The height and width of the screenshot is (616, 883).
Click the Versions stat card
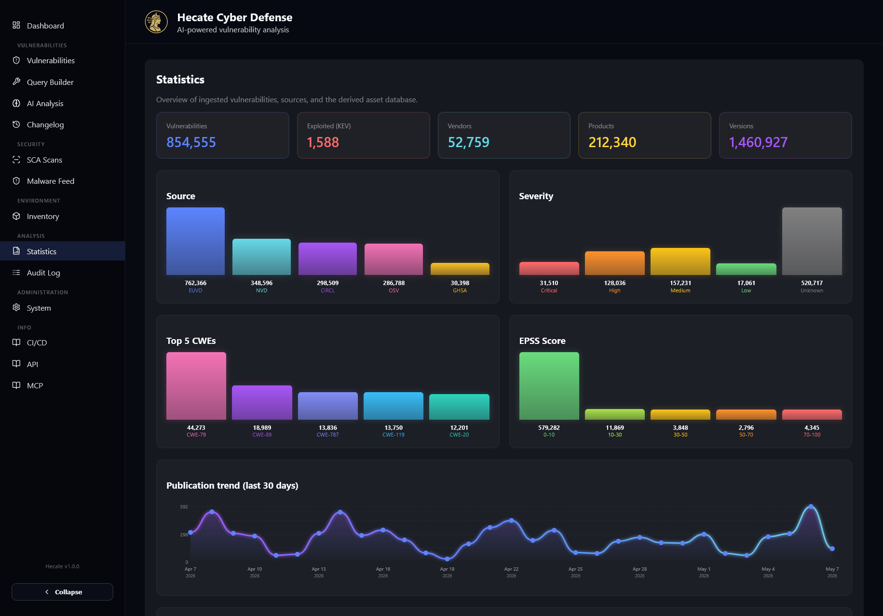pyautogui.click(x=786, y=135)
